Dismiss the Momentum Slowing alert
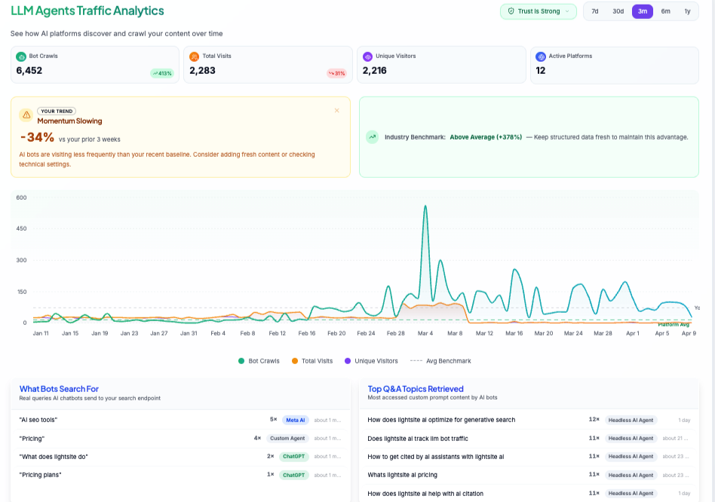 [x=336, y=111]
